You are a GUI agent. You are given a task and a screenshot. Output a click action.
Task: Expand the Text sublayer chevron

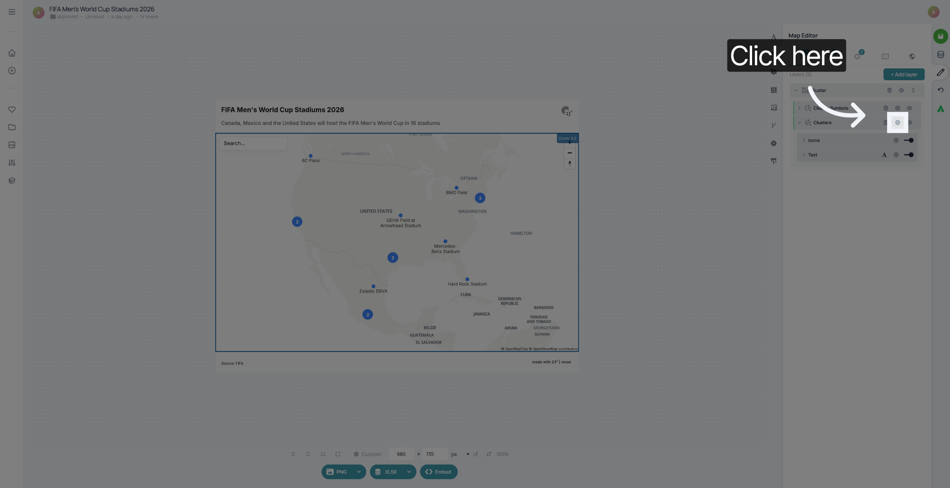click(804, 155)
